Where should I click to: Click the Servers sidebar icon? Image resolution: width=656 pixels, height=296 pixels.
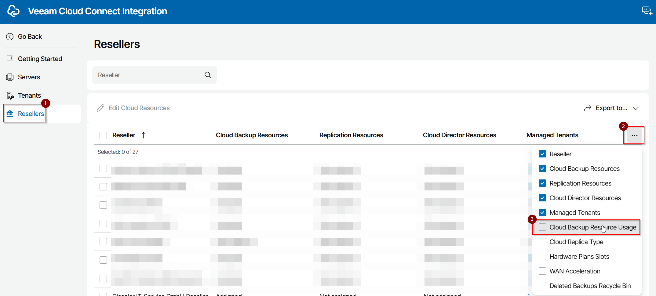(10, 77)
